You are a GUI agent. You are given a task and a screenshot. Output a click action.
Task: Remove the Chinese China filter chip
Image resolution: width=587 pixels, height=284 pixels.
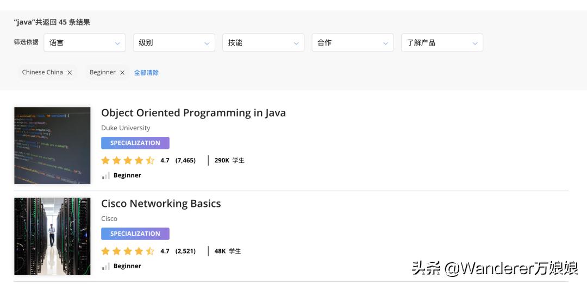point(70,73)
